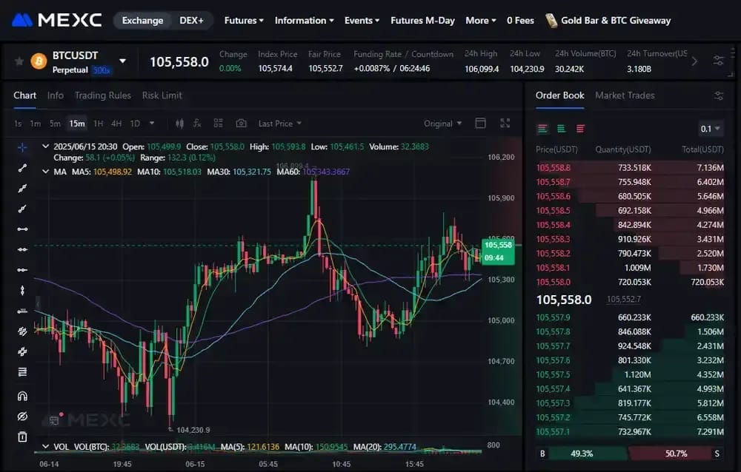Select the Order Book tab
The height and width of the screenshot is (472, 741).
click(x=559, y=95)
